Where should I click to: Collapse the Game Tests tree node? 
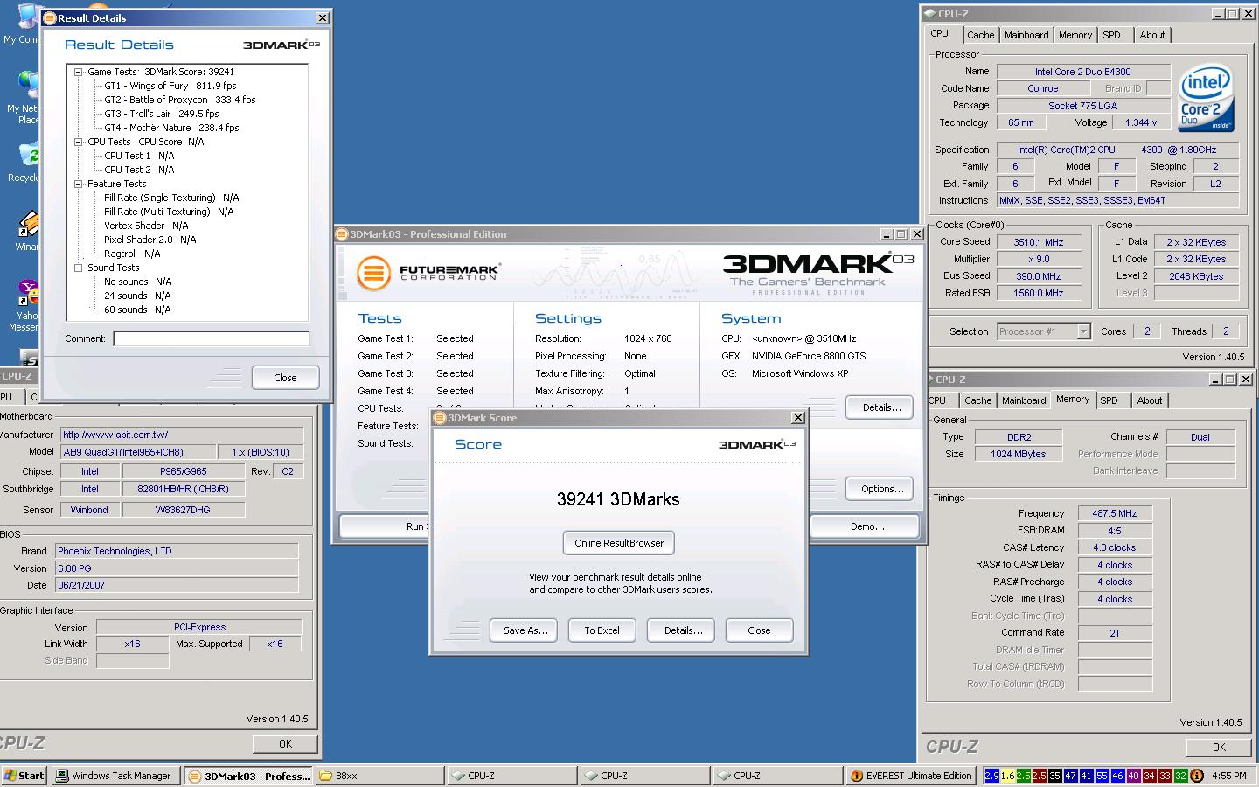pyautogui.click(x=78, y=72)
